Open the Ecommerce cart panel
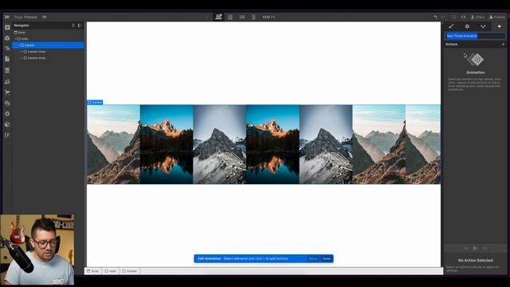 7,92
